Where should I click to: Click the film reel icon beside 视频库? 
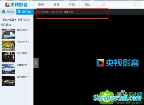click(x=4, y=12)
